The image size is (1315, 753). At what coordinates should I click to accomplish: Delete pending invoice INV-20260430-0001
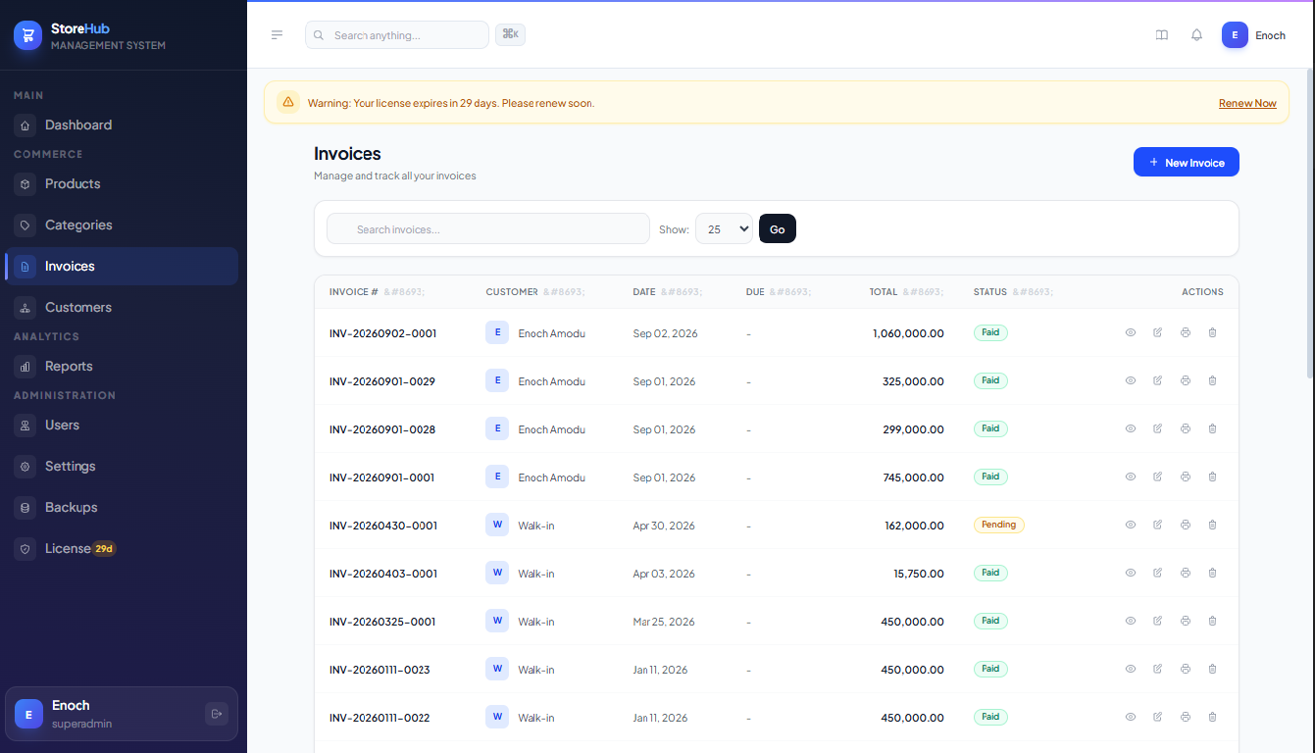pos(1213,526)
